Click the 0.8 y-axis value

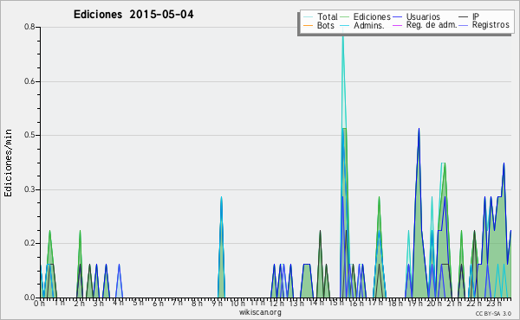click(x=29, y=27)
